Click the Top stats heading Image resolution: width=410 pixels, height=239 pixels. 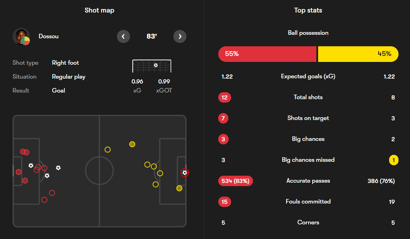(308, 10)
